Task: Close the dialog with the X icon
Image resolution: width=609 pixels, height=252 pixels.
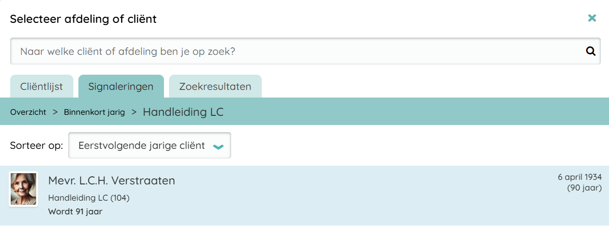Action: (592, 18)
